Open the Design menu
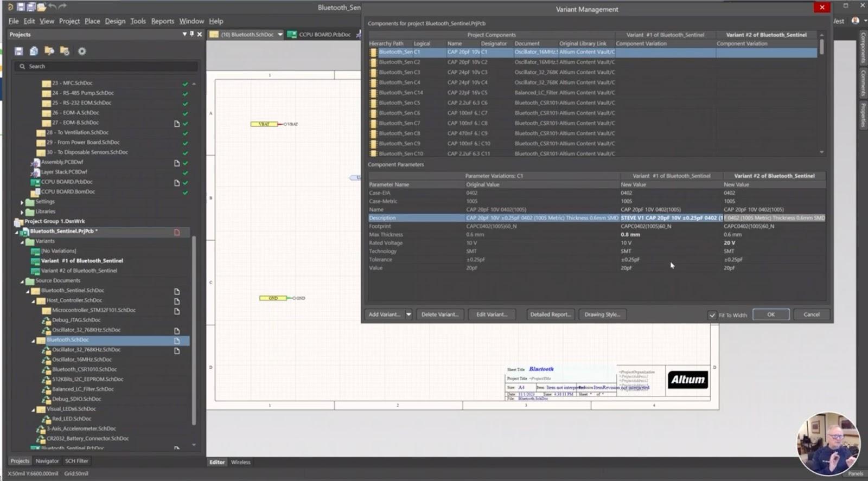The height and width of the screenshot is (481, 868). pyautogui.click(x=114, y=21)
